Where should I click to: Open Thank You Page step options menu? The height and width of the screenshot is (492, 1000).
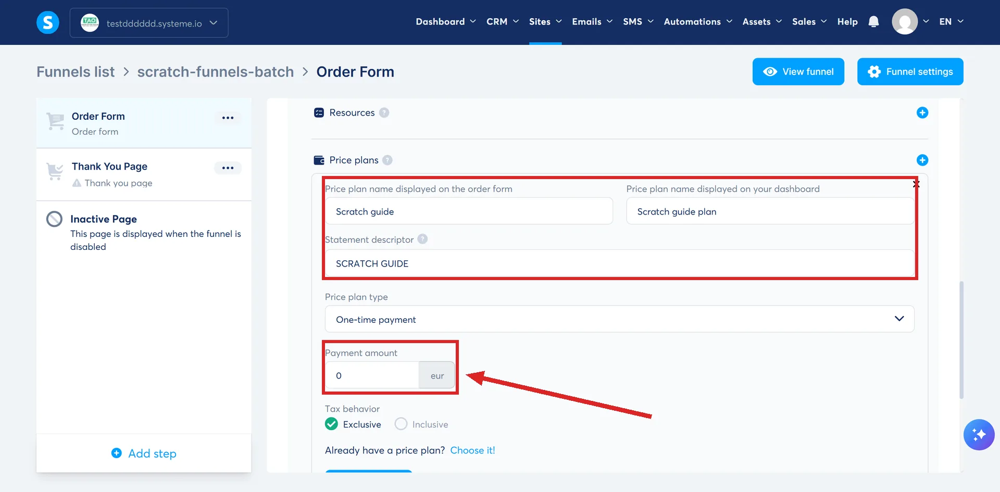coord(228,168)
